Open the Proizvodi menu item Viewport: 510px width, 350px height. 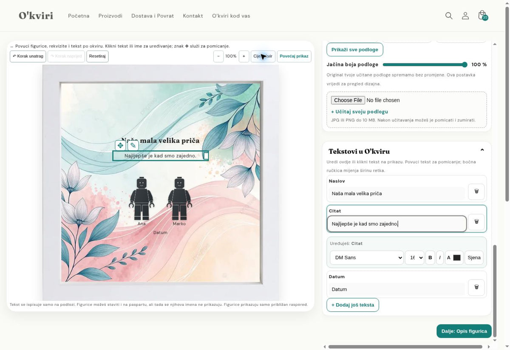[110, 16]
